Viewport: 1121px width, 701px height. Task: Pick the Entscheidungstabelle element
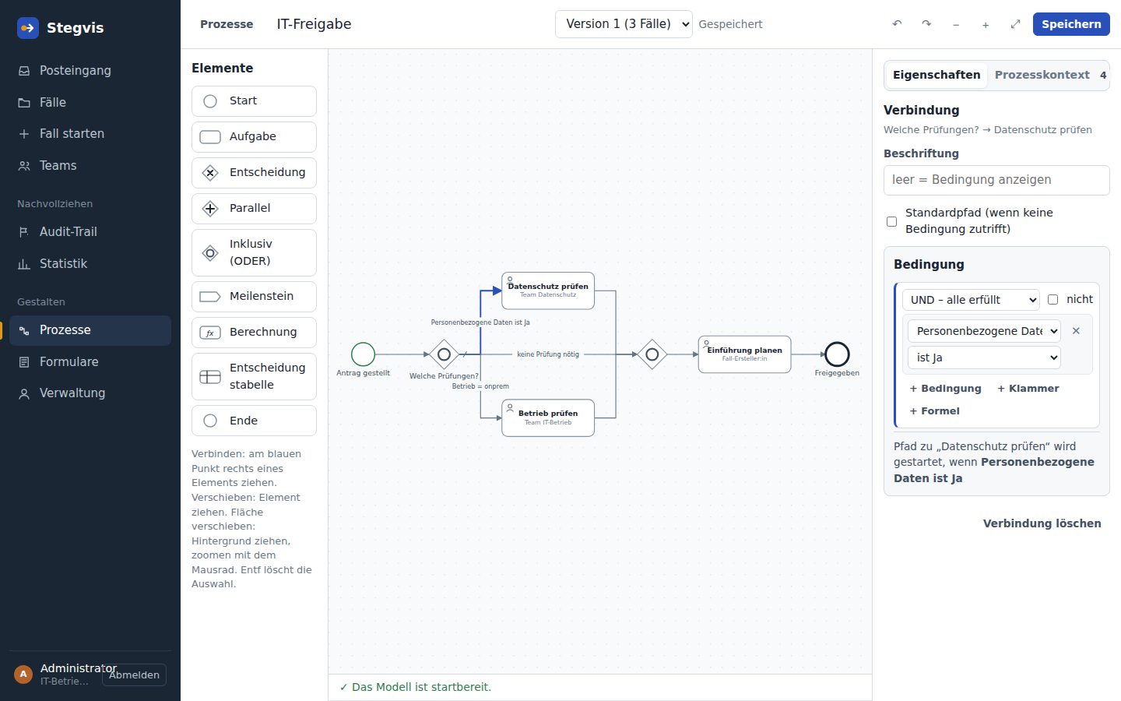coord(254,376)
